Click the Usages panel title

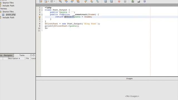(x=129, y=78)
